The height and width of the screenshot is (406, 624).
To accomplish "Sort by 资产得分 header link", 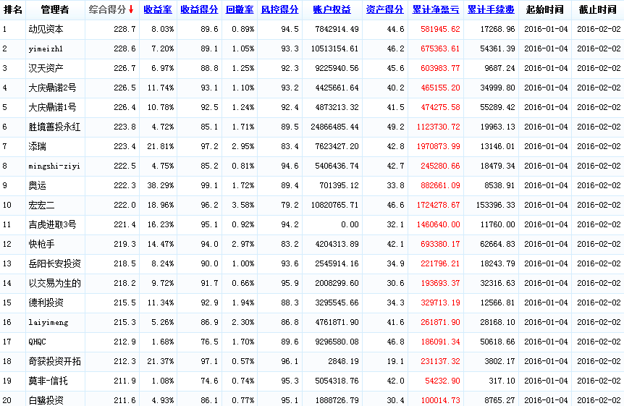I will point(385,9).
